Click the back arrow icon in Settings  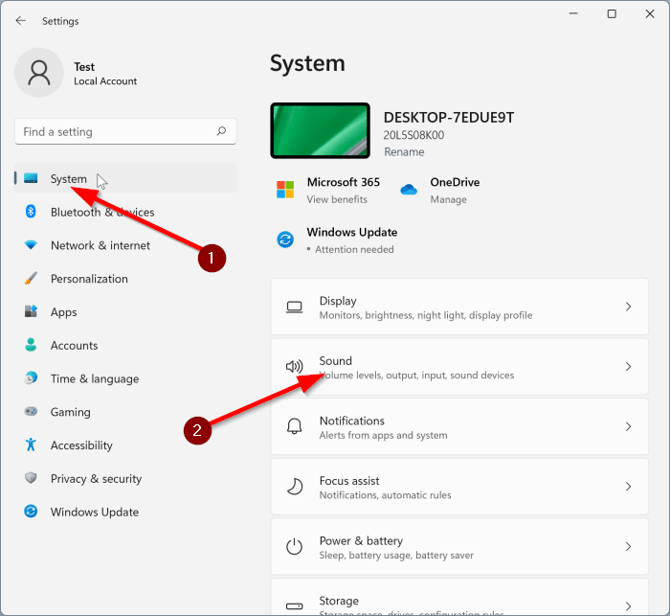[20, 20]
